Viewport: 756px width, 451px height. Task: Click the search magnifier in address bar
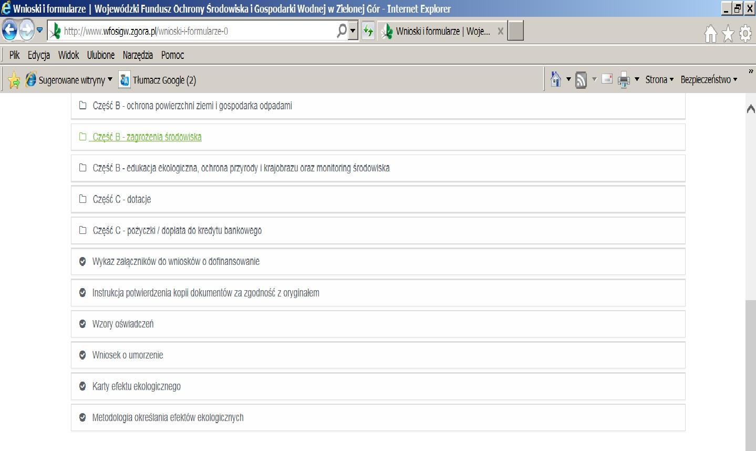[341, 31]
